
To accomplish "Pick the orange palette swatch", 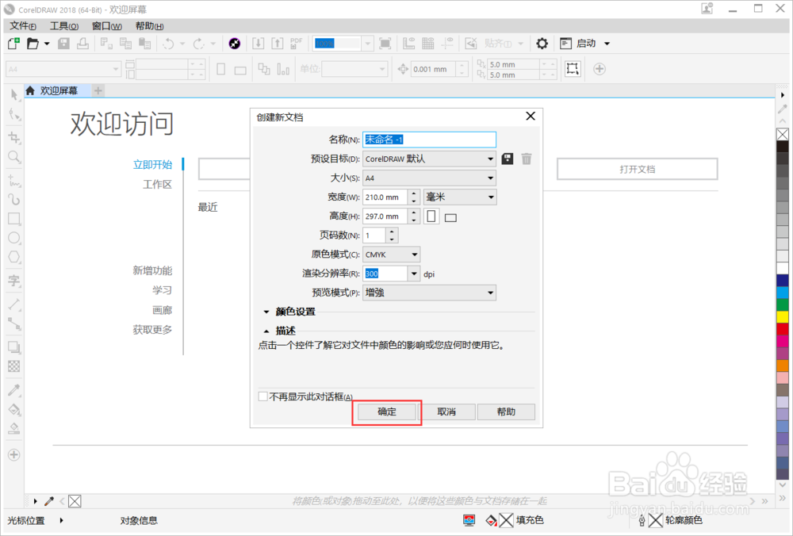I will pyautogui.click(x=783, y=366).
